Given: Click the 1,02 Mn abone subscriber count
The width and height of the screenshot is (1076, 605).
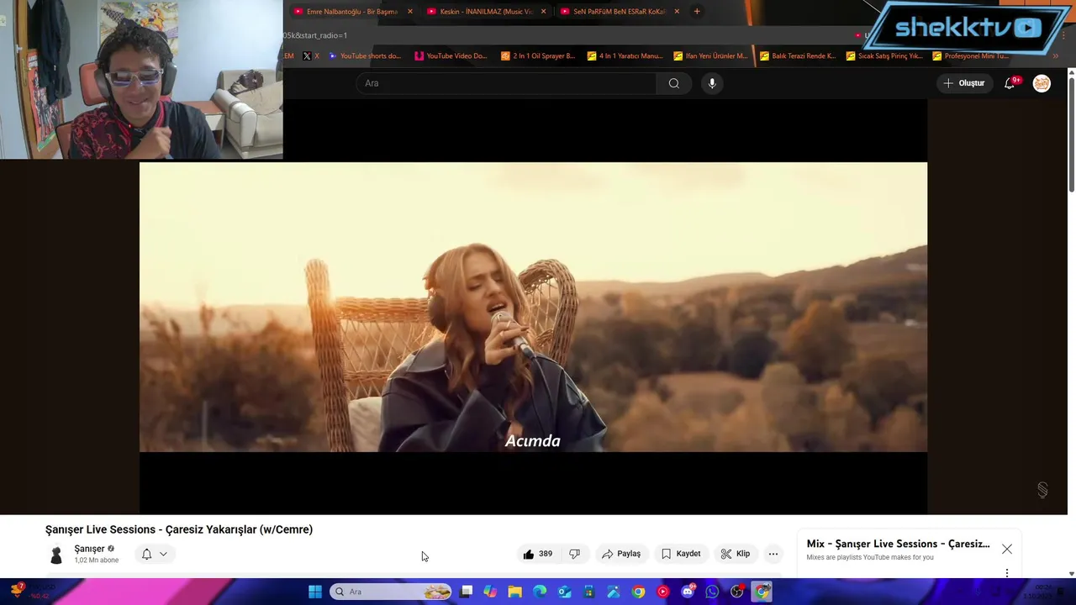Looking at the screenshot, I should [97, 560].
